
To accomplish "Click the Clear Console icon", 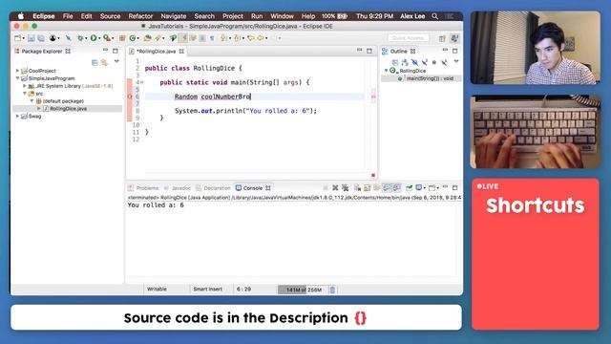I will point(357,188).
